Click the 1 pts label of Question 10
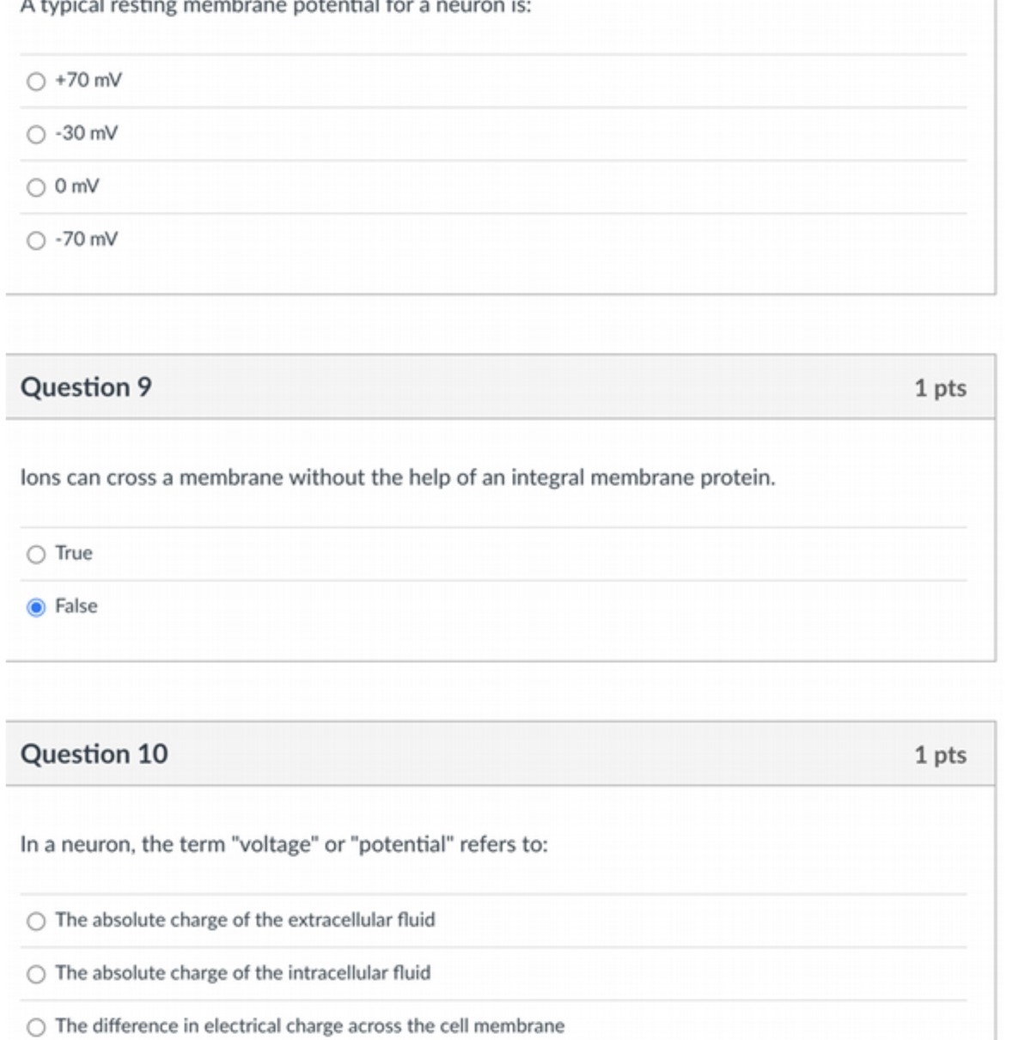Screen dimensions: 1013x1040 [940, 755]
